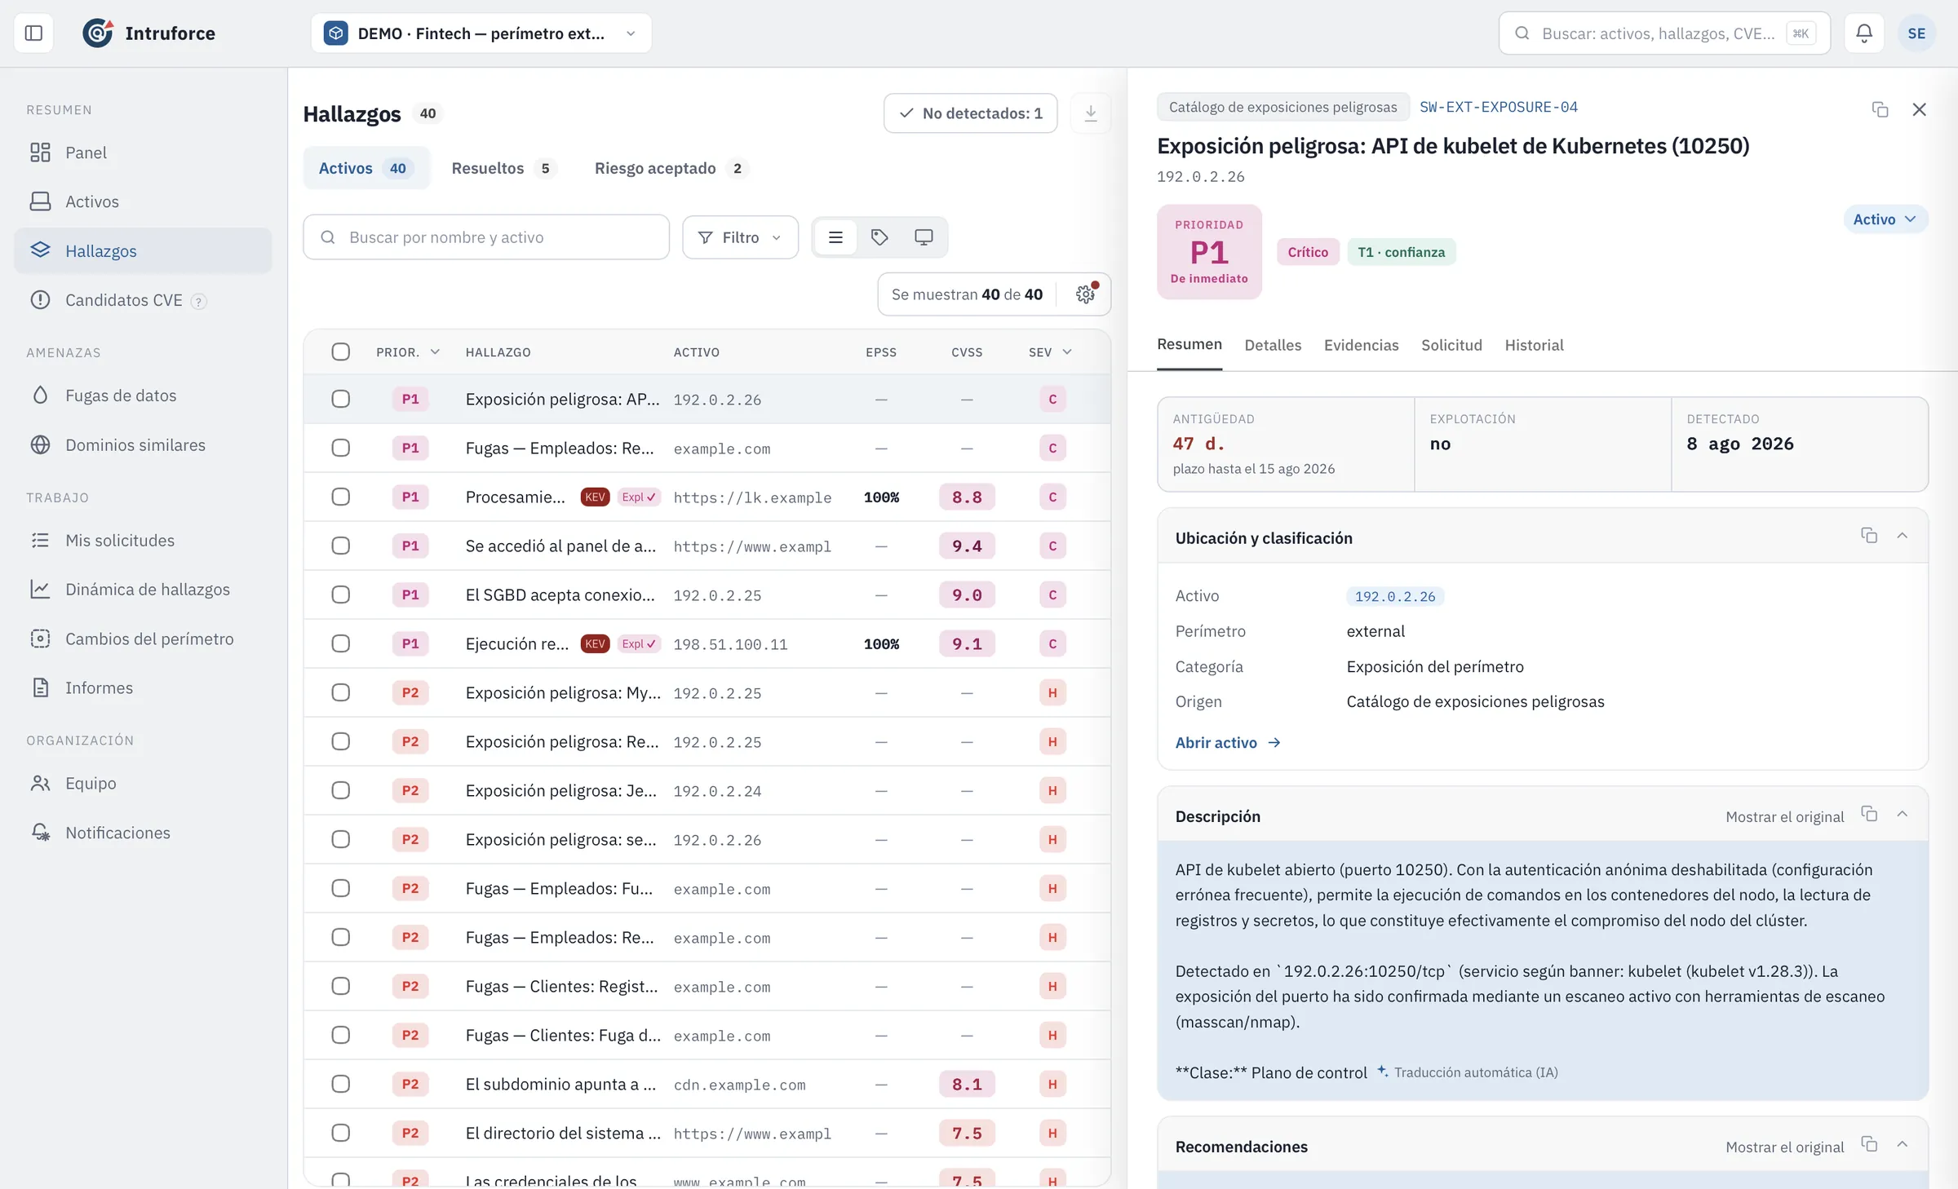Click Mostrar el original in Descripción

coord(1784,816)
